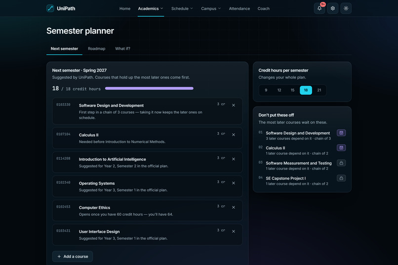The width and height of the screenshot is (398, 265).
Task: Open the Attendance page
Action: 239,8
